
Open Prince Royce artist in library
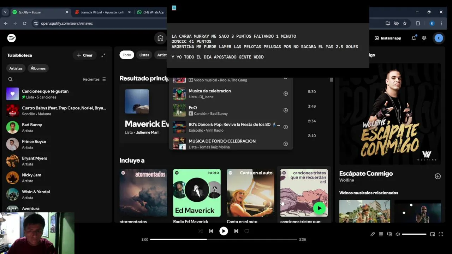(57, 144)
